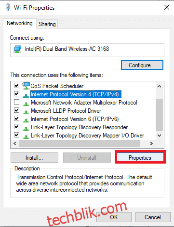Viewport: 174px width, 227px height.
Task: Click the Link-Layer Topology Discovery Responder icon
Action: (26, 128)
